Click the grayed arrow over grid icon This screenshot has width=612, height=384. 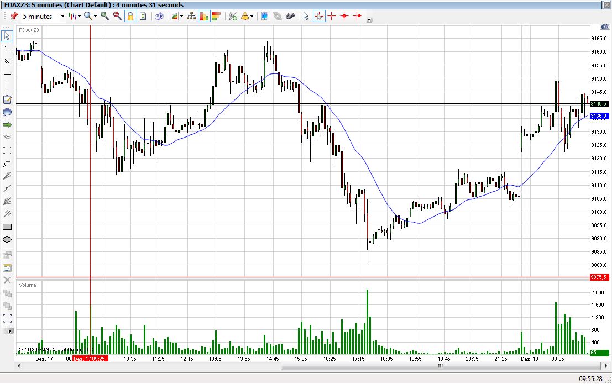click(7, 255)
